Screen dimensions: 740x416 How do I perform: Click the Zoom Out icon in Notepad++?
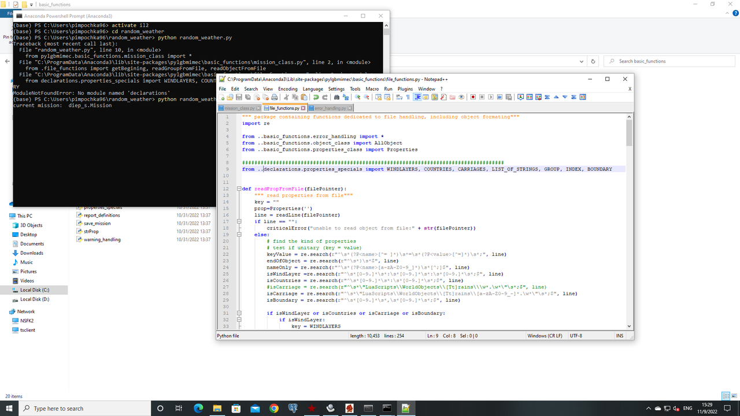coord(366,97)
